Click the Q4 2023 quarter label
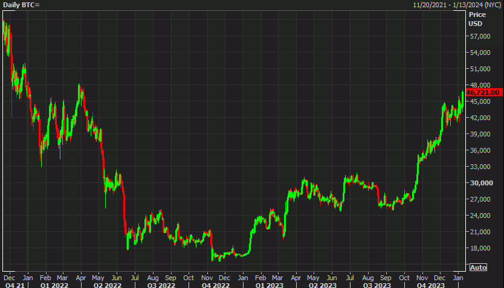Viewport: 504px width, 288px height. pos(431,285)
